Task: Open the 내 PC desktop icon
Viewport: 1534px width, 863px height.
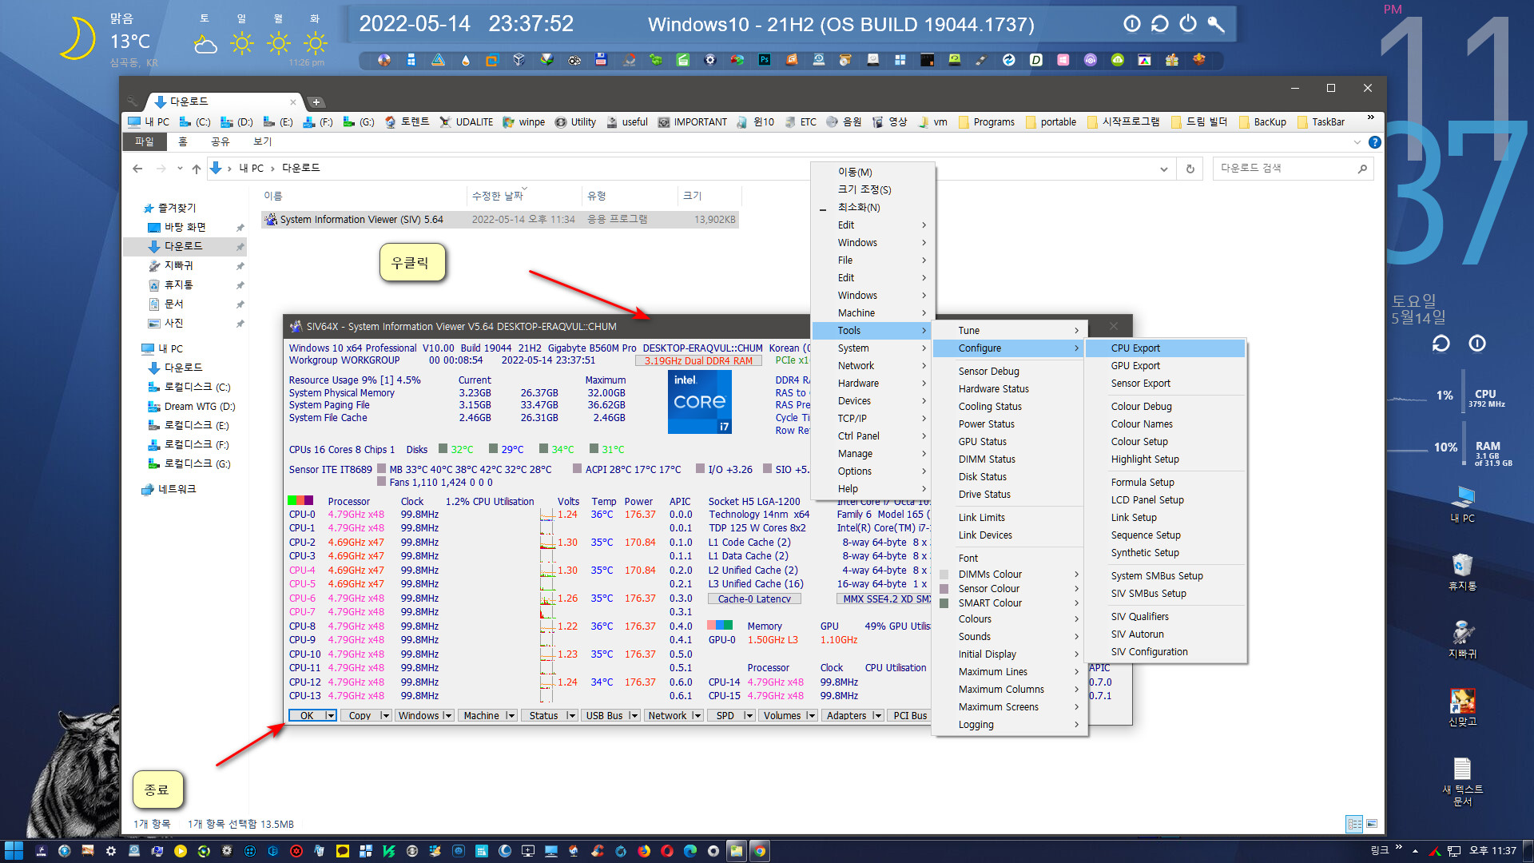Action: [1462, 504]
